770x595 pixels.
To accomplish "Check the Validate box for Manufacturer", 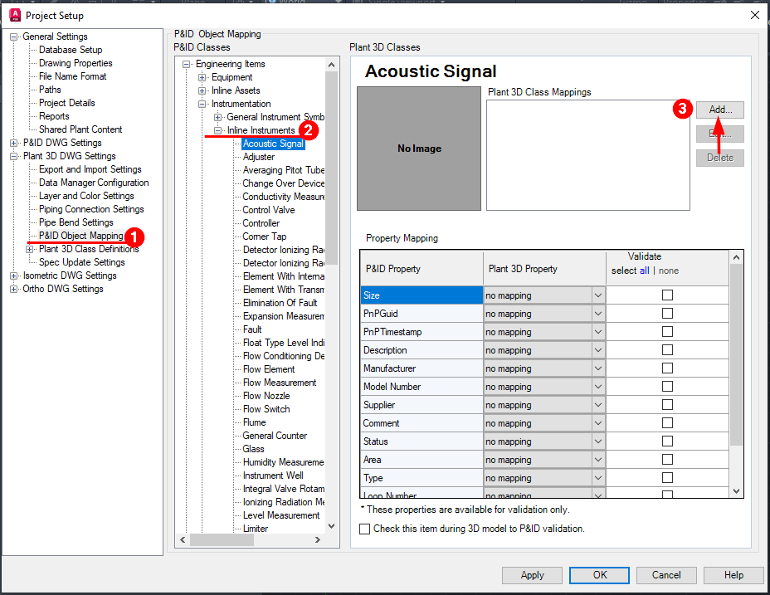I will pos(666,368).
